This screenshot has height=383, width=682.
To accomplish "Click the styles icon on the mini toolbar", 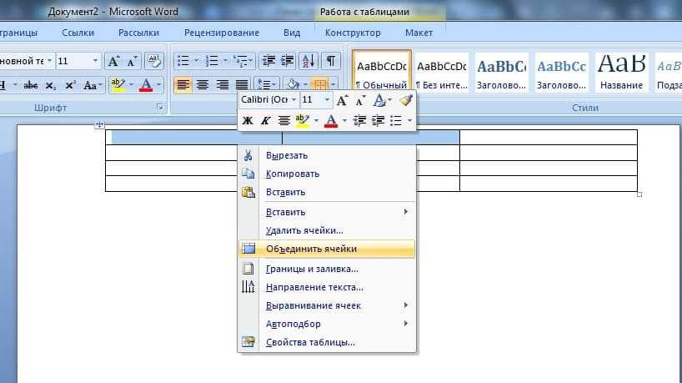I will [379, 100].
